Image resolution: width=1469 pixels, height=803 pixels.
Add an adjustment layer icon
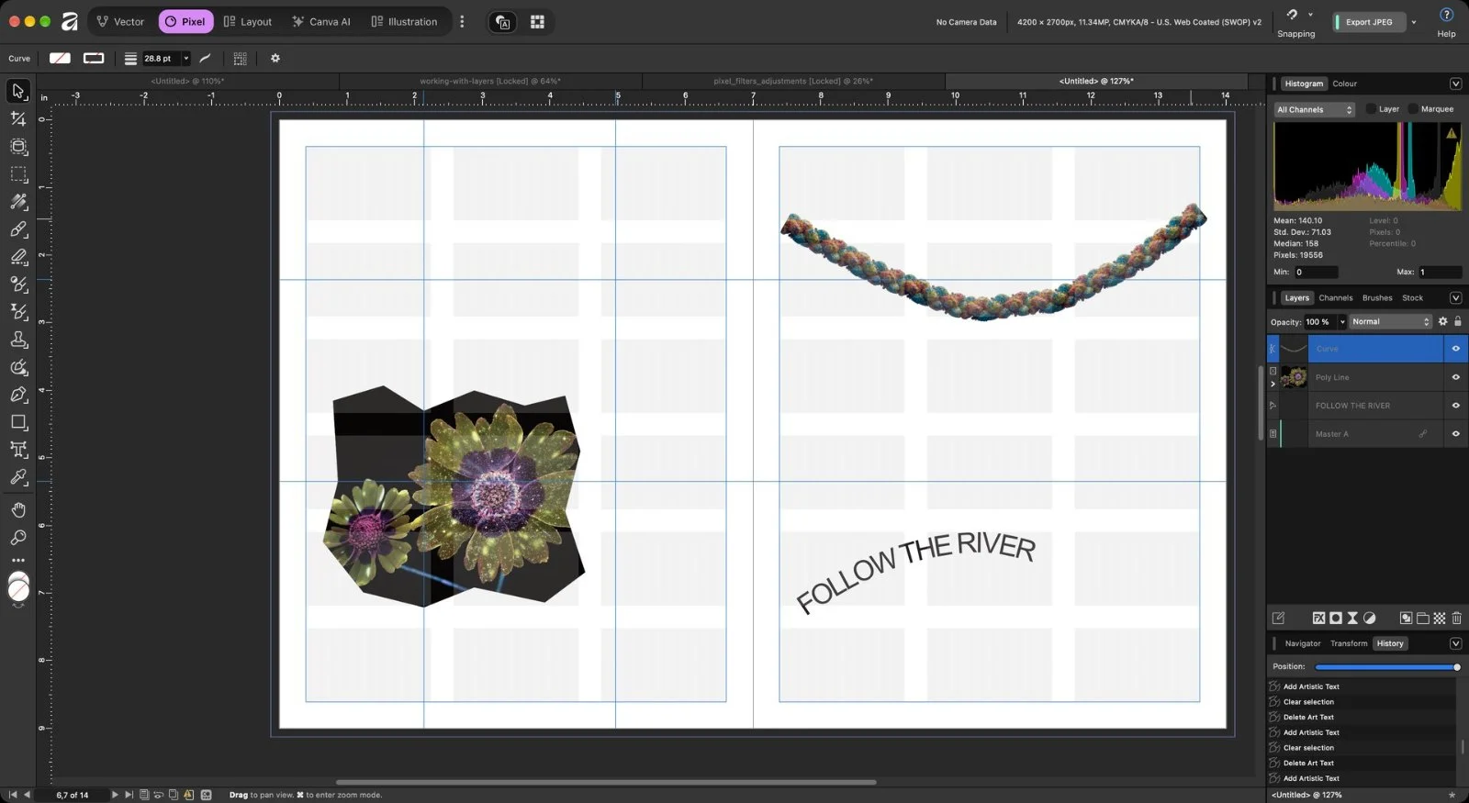pyautogui.click(x=1369, y=619)
